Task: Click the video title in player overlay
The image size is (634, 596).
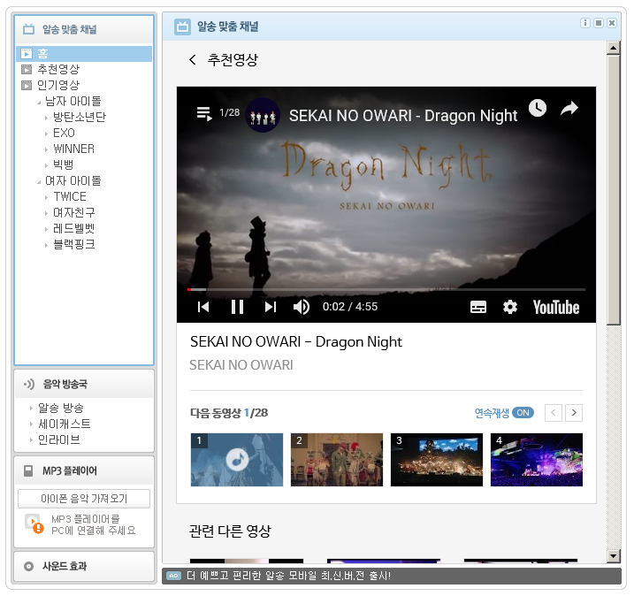Action: [x=403, y=116]
